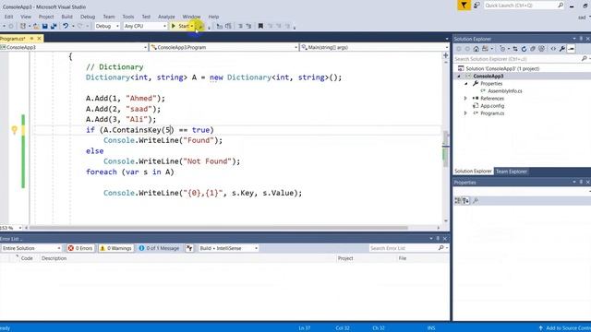Open the View menu

coord(26,17)
